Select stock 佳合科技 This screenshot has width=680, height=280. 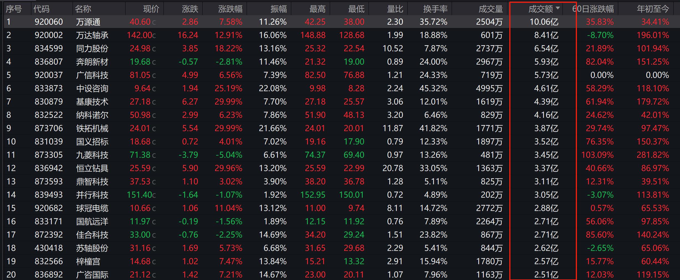click(92, 235)
